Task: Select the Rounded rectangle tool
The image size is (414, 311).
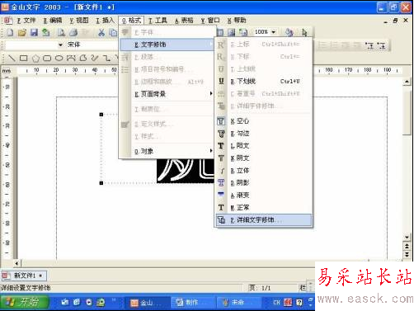Action: (47, 58)
